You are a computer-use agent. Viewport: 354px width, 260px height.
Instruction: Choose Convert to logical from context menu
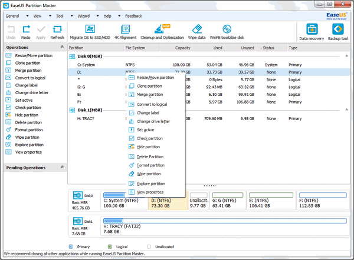click(156, 105)
